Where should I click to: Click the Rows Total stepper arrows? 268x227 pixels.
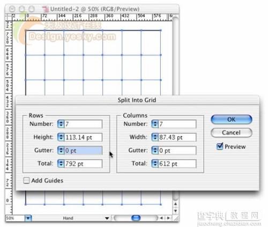61,163
